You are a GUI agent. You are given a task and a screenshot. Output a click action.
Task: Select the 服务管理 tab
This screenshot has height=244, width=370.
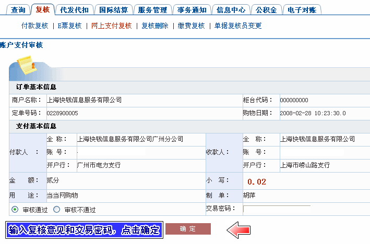[152, 10]
